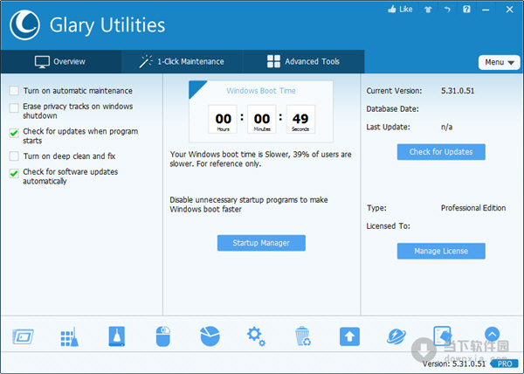524x374 pixels.
Task: Expand bottom toolbar with the up-chevron circle
Action: [492, 334]
